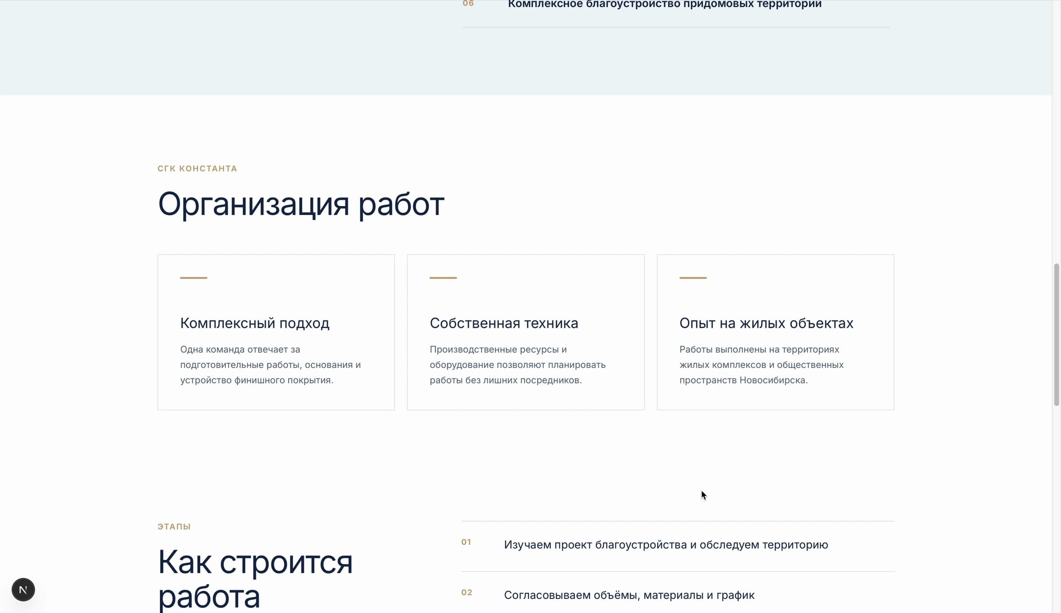Click step «Согласовываем объёмы, материалы и график»
The height and width of the screenshot is (613, 1061).
(x=629, y=595)
